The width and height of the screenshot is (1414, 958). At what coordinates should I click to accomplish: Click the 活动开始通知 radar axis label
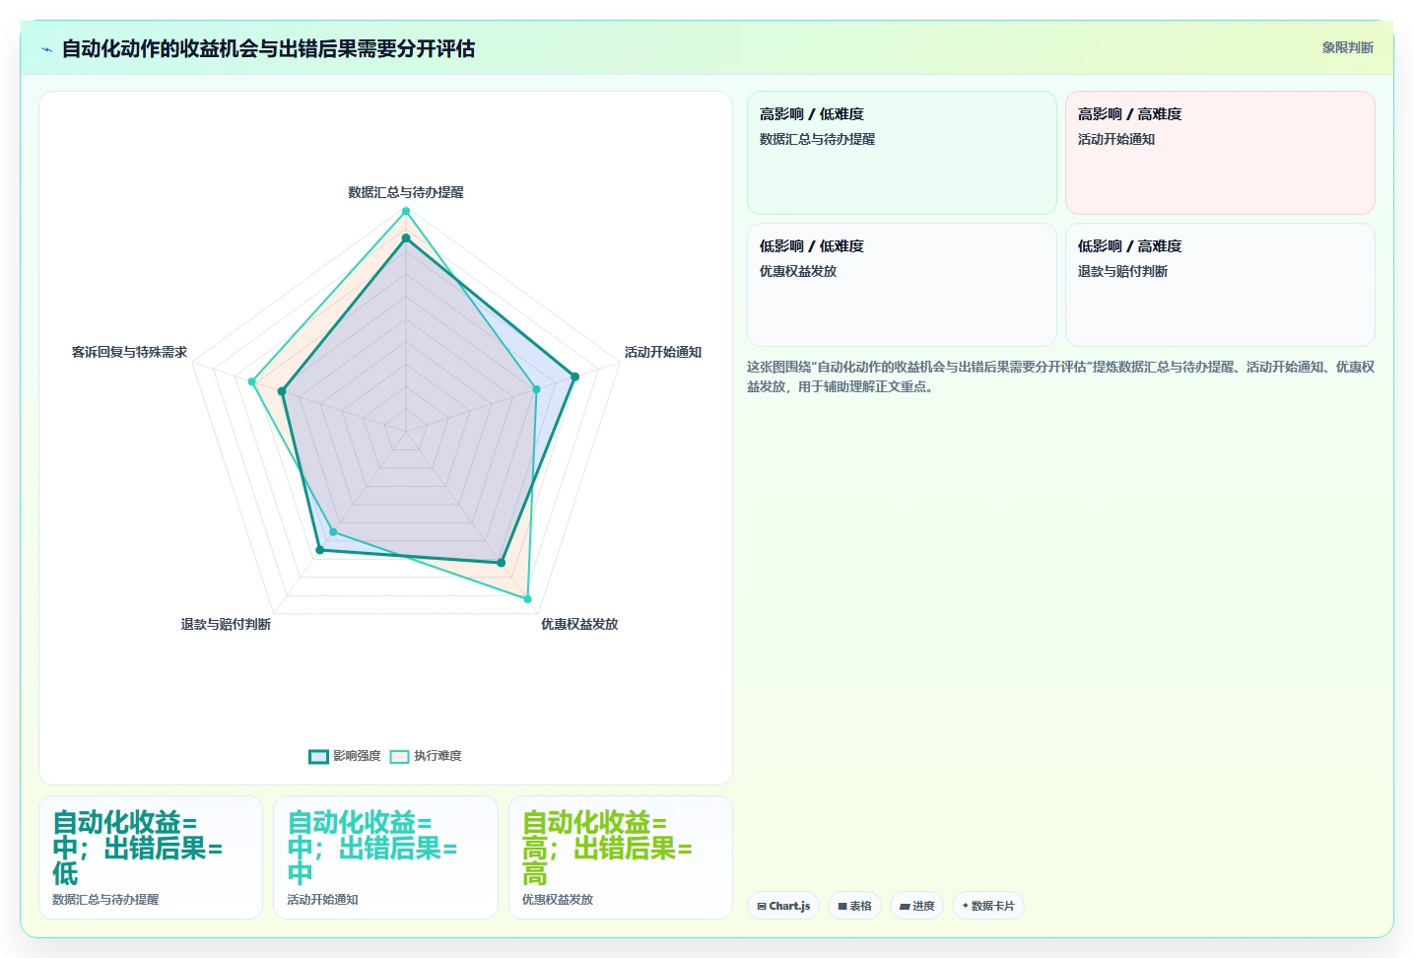coord(662,352)
